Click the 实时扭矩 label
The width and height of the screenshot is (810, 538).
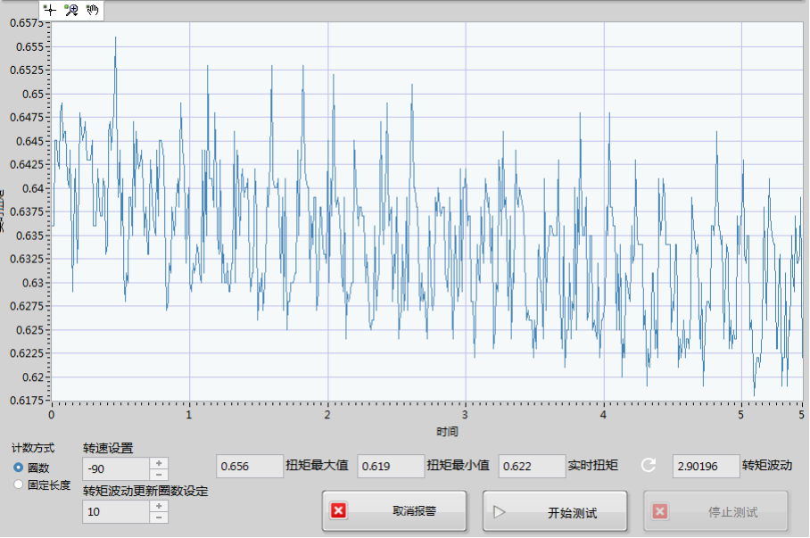592,465
